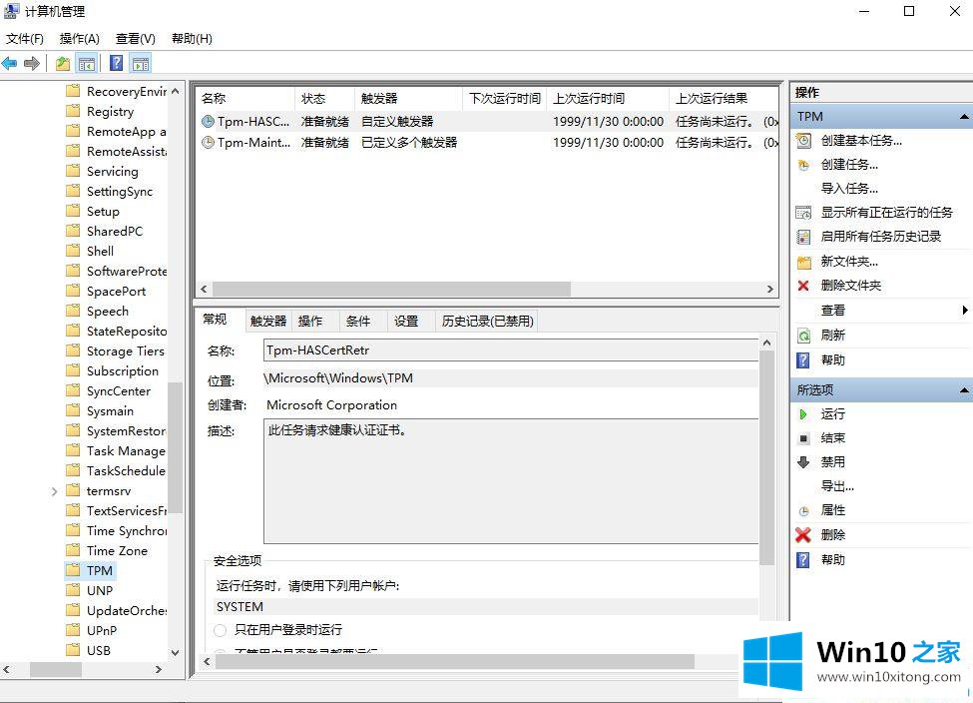Expand the termsrv tree node
This screenshot has width=973, height=703.
[55, 491]
